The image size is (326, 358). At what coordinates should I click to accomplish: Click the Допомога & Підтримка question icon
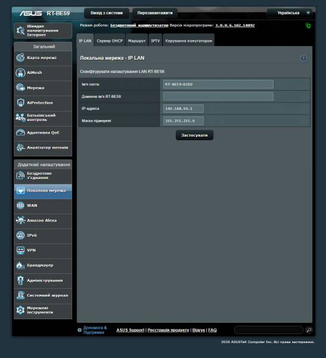pos(79,330)
